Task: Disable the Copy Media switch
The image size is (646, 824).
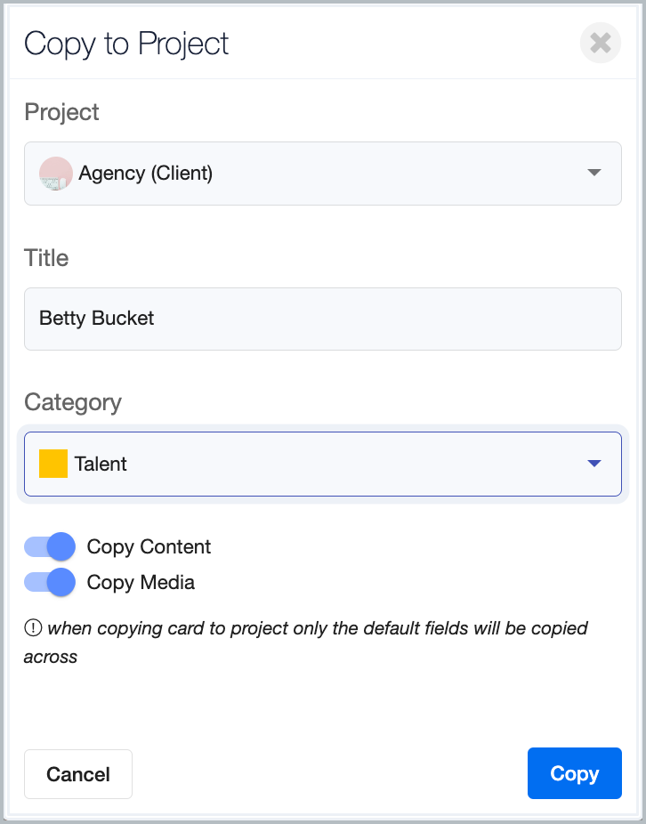Action: [x=50, y=582]
